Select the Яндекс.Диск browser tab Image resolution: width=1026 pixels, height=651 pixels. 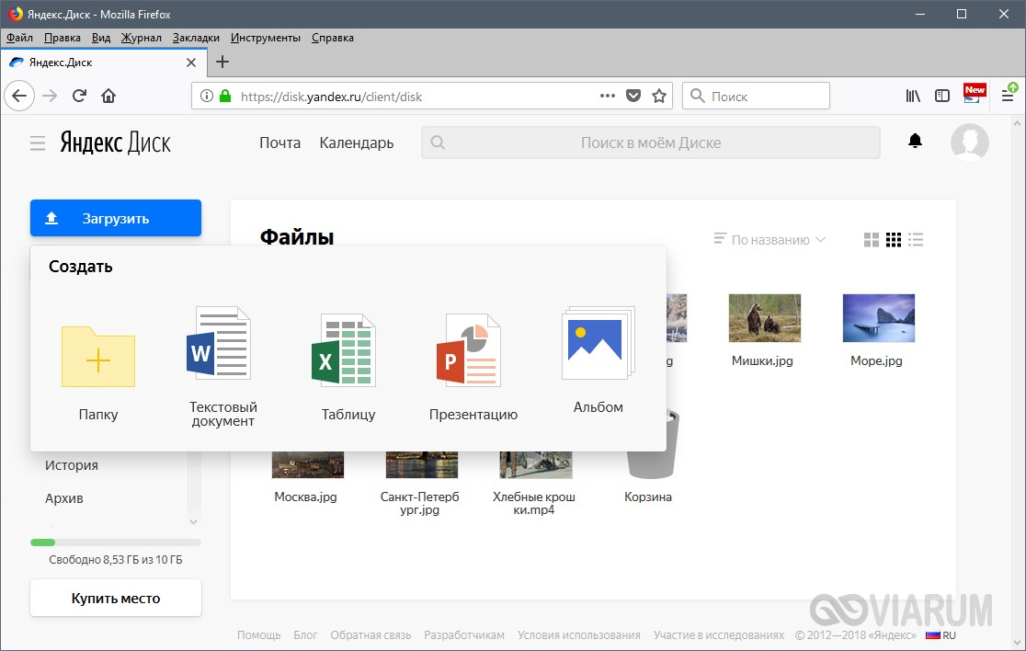click(103, 63)
